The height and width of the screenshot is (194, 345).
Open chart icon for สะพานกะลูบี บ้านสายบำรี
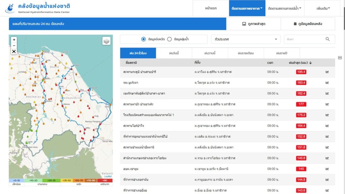(327, 72)
